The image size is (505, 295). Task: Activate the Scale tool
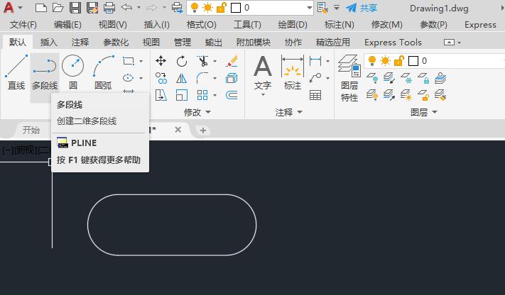pos(182,95)
